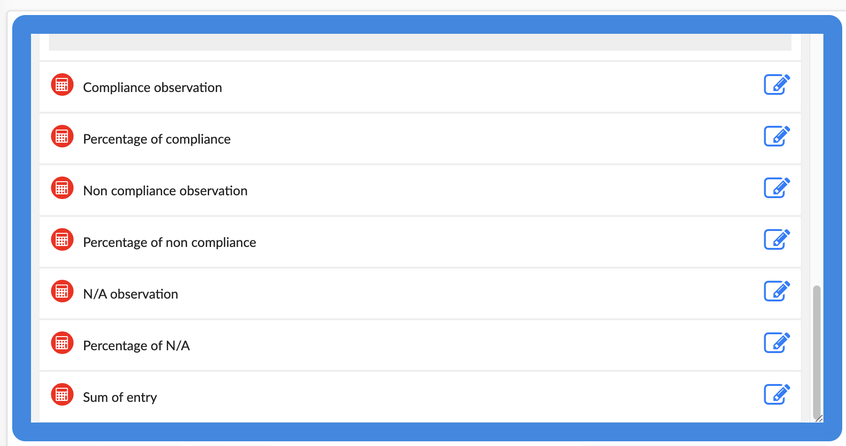Click the Sum of entry label

pyautogui.click(x=120, y=398)
